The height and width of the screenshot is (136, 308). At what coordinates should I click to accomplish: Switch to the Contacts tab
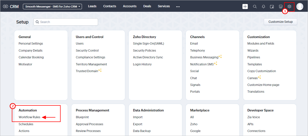(x=110, y=6)
